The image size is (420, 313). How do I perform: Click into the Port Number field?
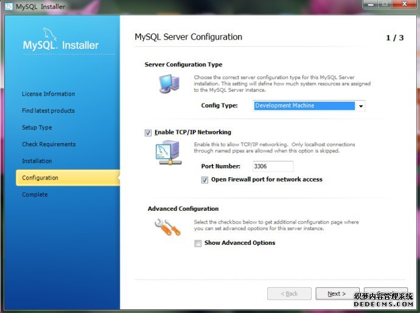pos(273,166)
